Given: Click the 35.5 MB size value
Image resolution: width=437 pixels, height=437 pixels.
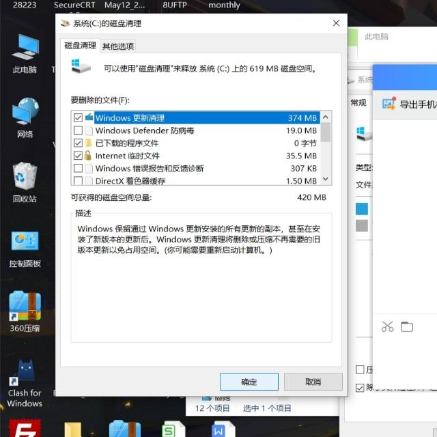Looking at the screenshot, I should [x=301, y=156].
